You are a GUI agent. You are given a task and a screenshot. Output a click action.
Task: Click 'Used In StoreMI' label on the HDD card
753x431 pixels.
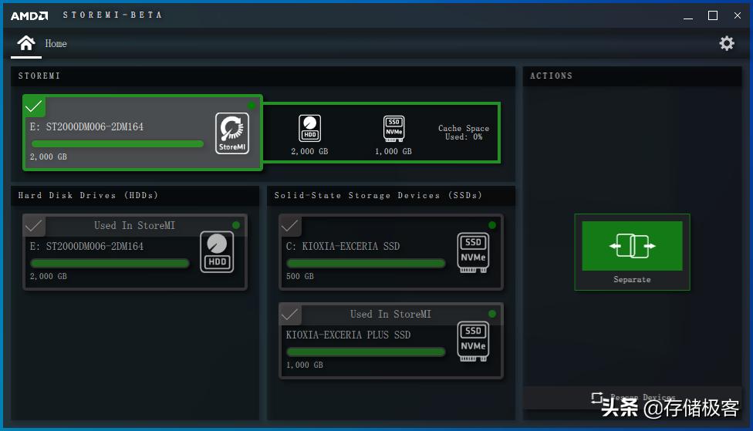click(x=134, y=225)
